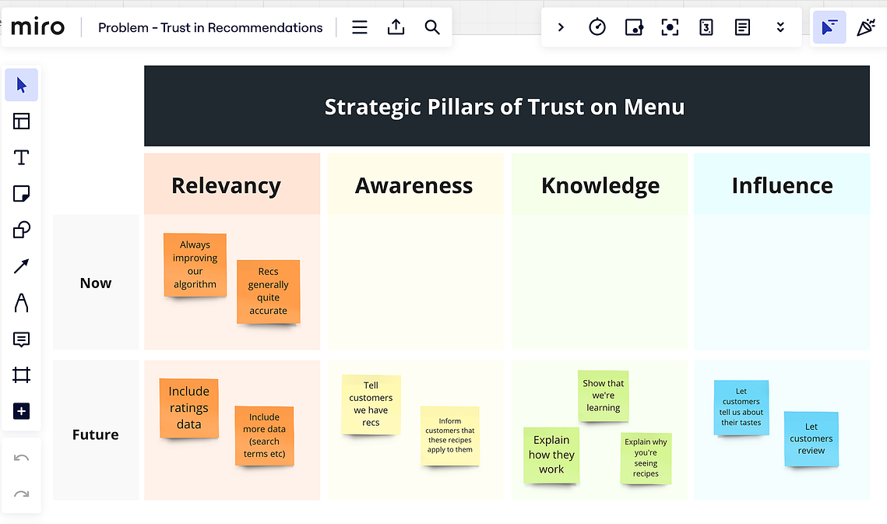Click the export board icon

click(x=396, y=27)
